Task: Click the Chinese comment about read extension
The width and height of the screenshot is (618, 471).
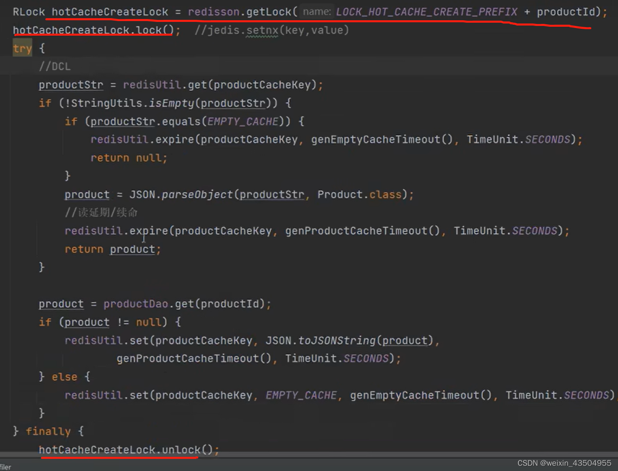Action: click(101, 213)
